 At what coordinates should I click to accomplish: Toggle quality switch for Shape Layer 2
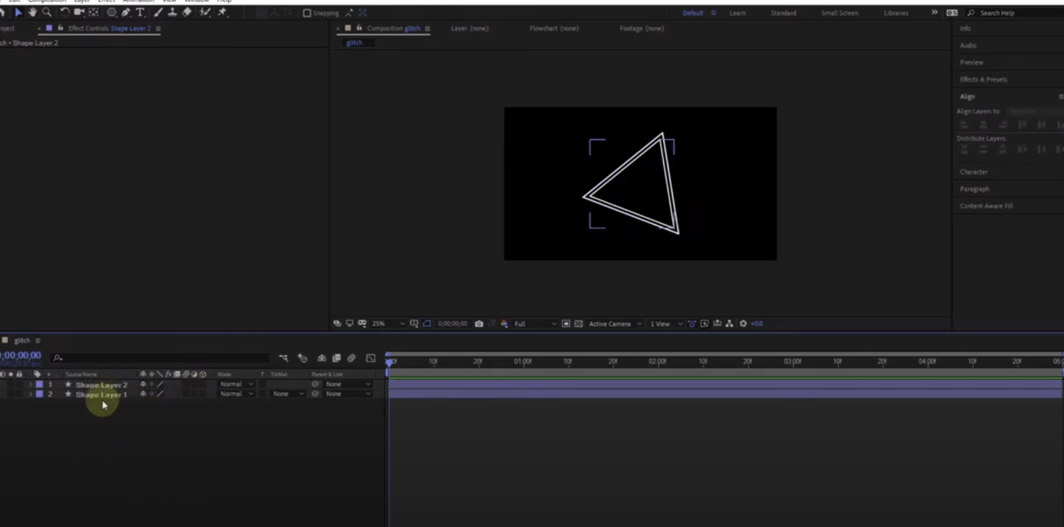[160, 384]
